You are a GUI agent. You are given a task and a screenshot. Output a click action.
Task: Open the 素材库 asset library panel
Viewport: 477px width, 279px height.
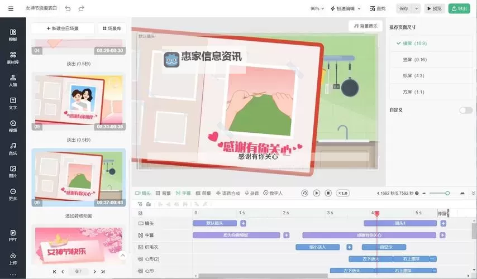coord(13,57)
